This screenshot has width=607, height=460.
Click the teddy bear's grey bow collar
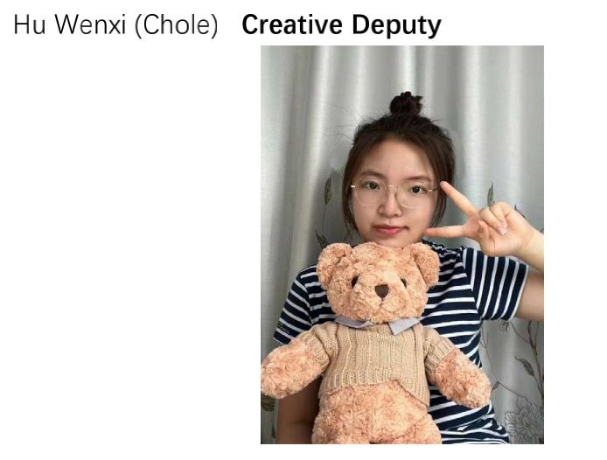point(378,324)
